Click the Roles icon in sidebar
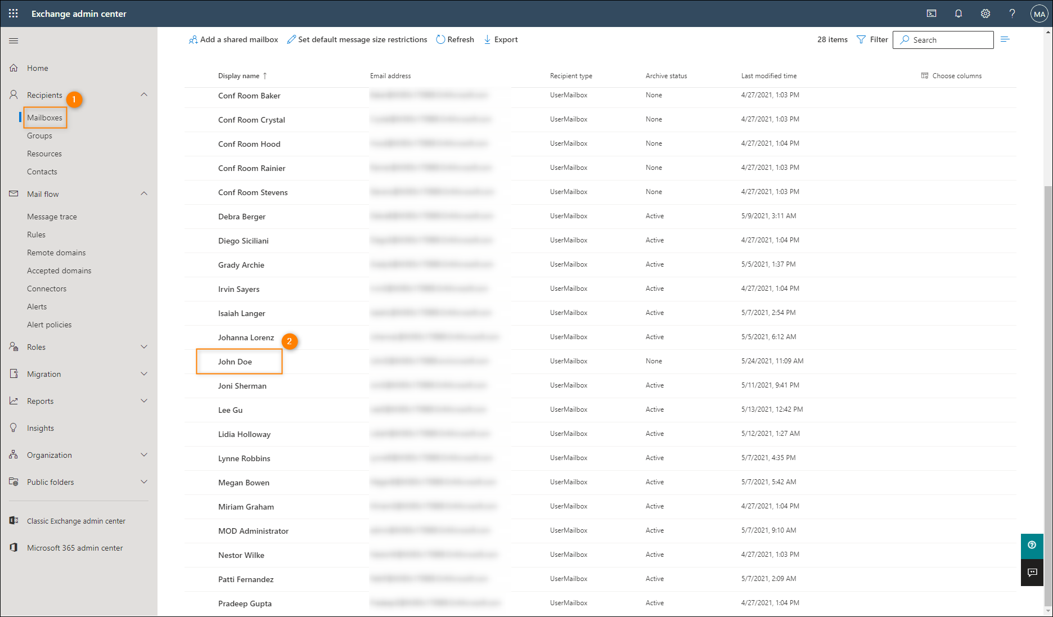This screenshot has height=617, width=1053. (x=13, y=346)
